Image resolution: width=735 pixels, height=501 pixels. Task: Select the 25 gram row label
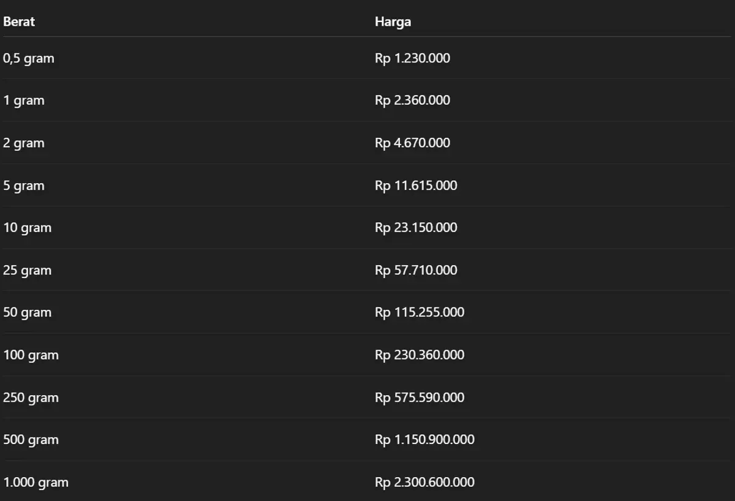28,271
